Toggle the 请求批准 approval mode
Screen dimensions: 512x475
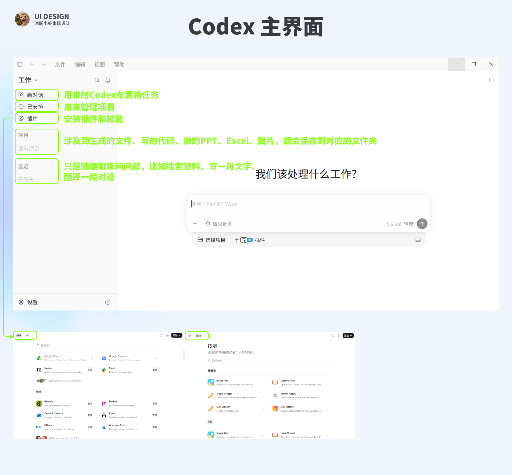click(x=219, y=224)
